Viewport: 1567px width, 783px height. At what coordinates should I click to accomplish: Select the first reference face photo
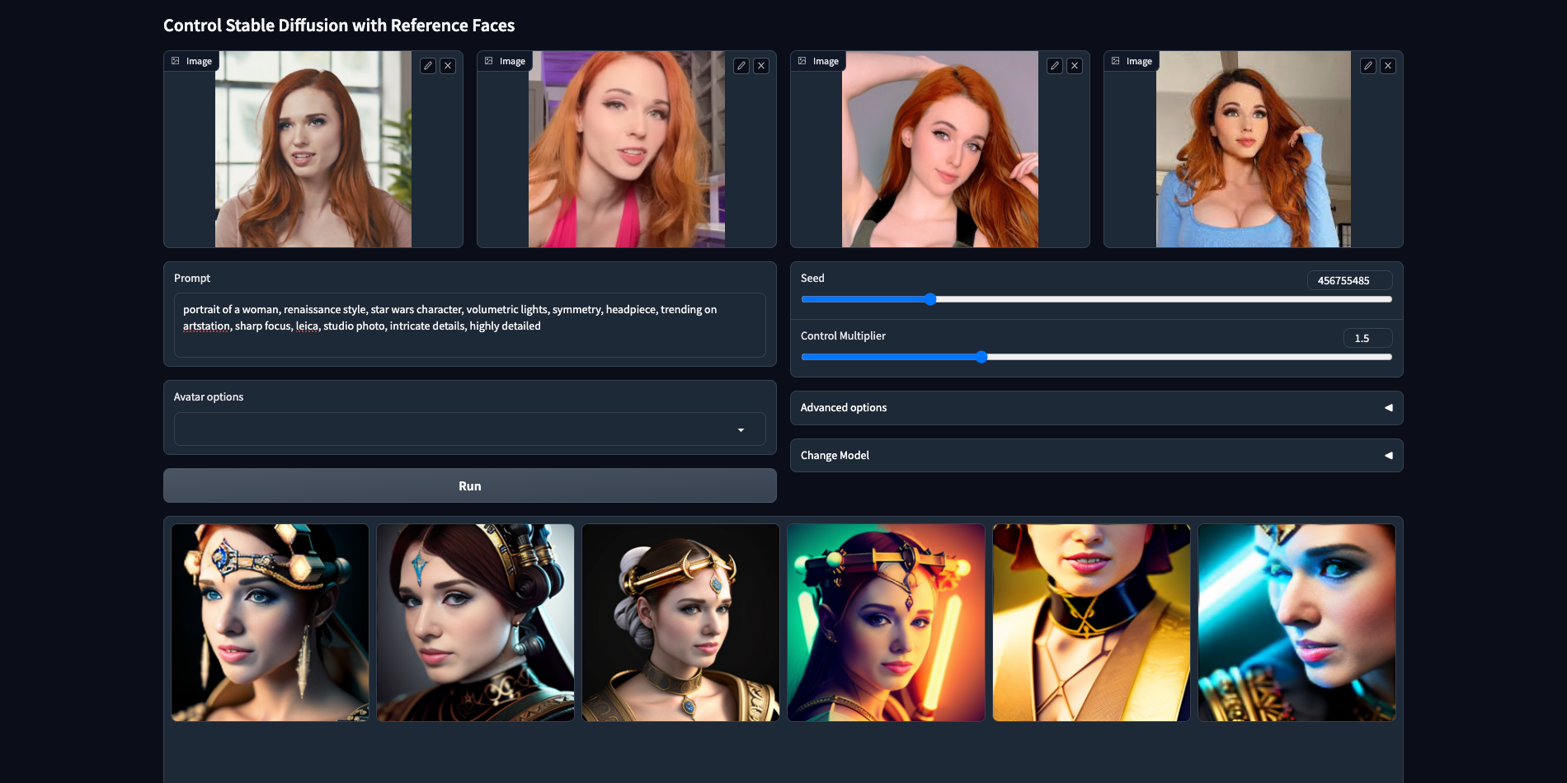313,149
